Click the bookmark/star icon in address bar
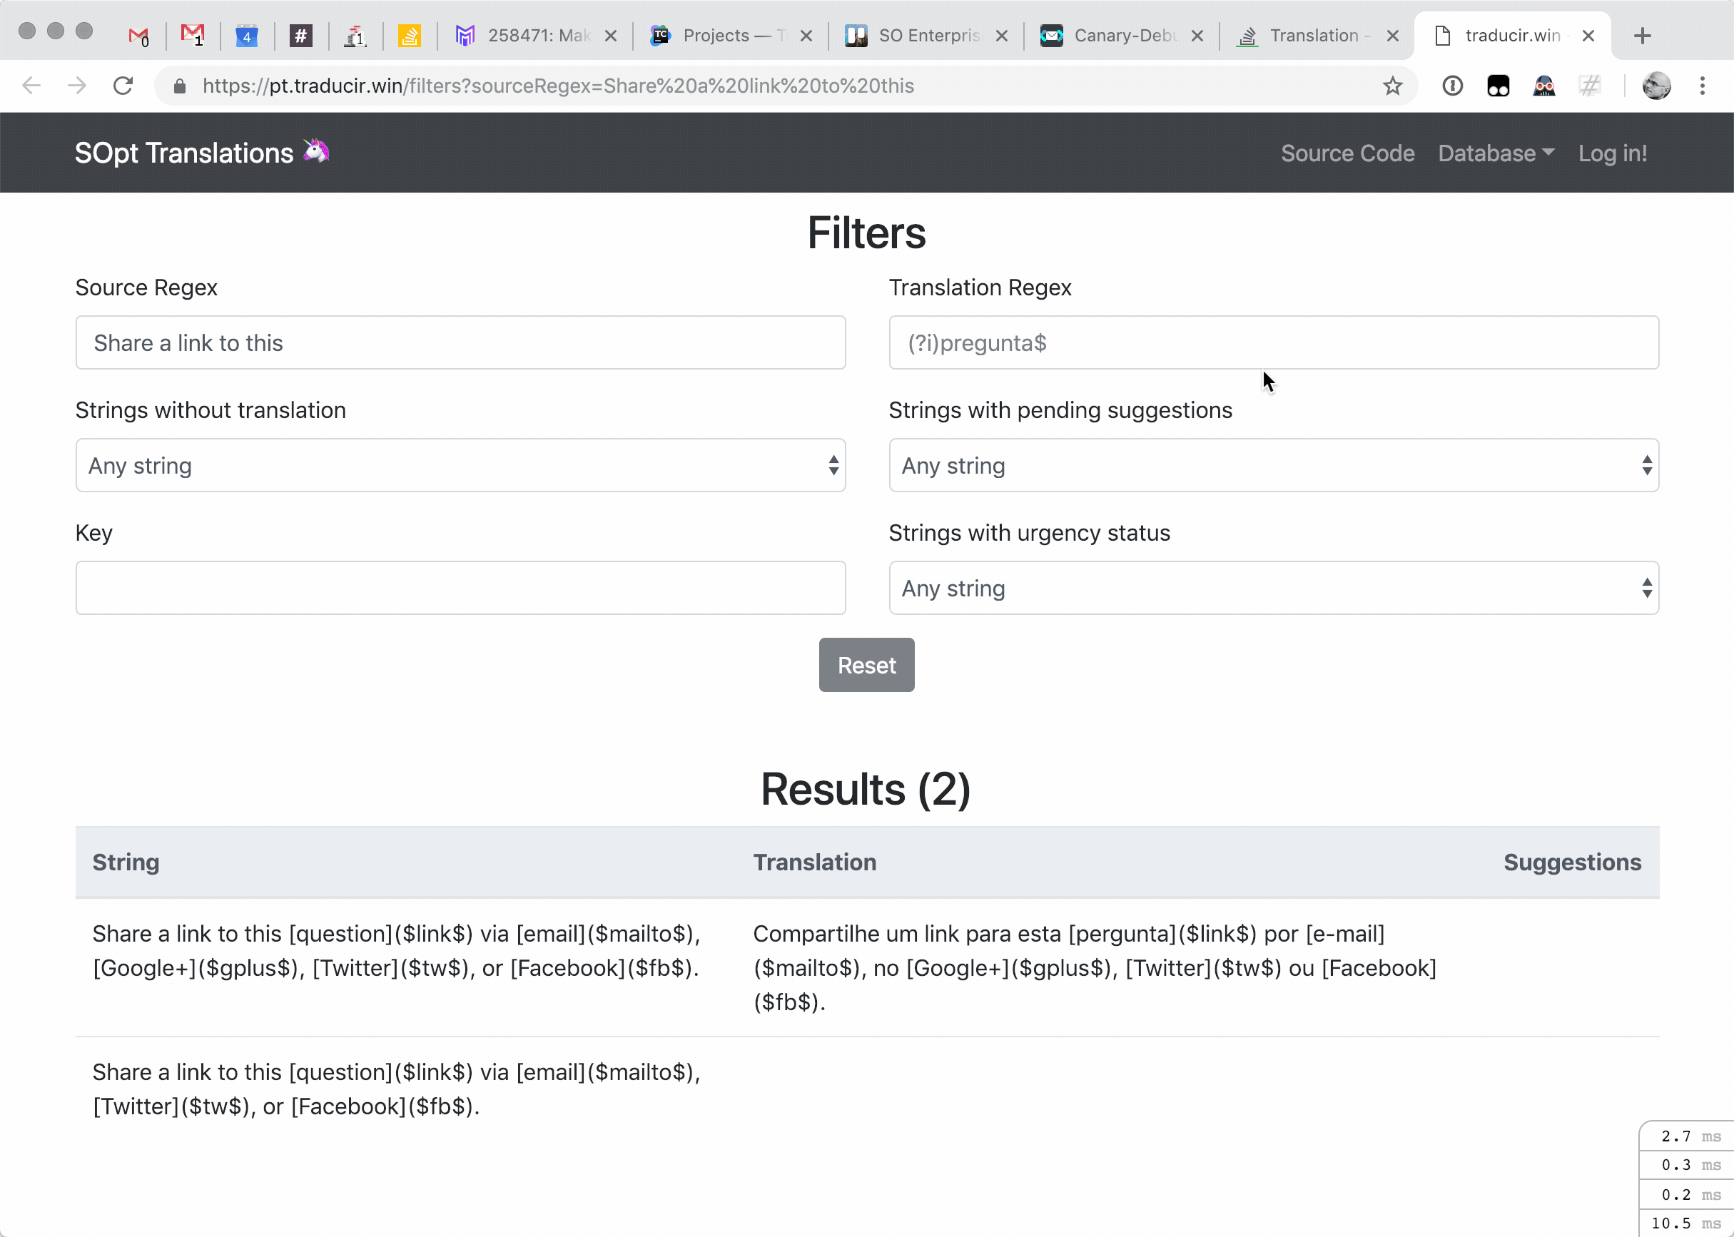Image resolution: width=1734 pixels, height=1237 pixels. pos(1393,86)
